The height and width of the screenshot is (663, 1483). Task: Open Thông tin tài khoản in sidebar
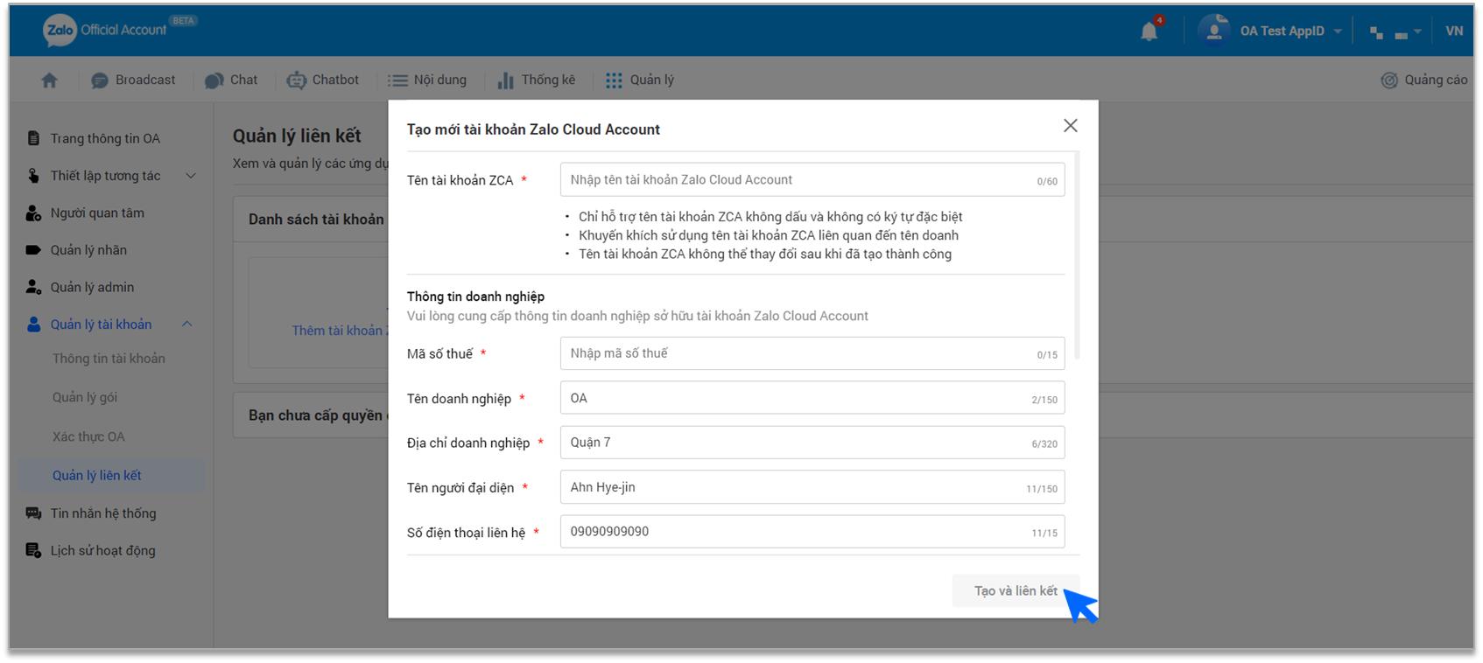(109, 359)
